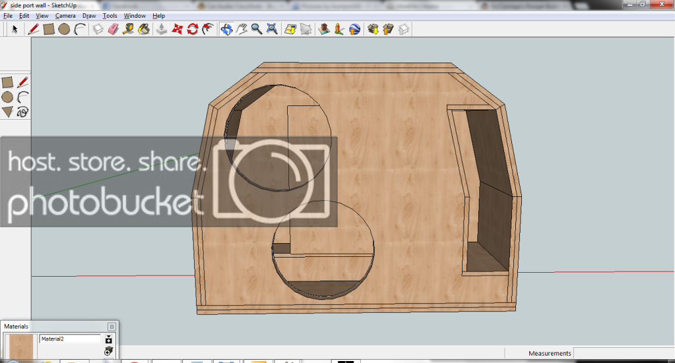The height and width of the screenshot is (363, 675).
Task: Pick the Line pencil in top toolbar
Action: coord(33,29)
